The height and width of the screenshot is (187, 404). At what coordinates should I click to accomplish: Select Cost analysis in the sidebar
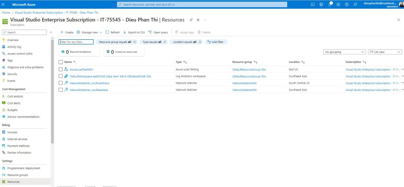pos(15,96)
